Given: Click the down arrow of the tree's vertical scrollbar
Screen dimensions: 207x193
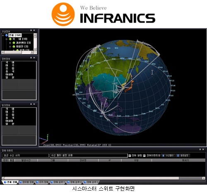Looking at the screenshot, I should coord(35,49).
